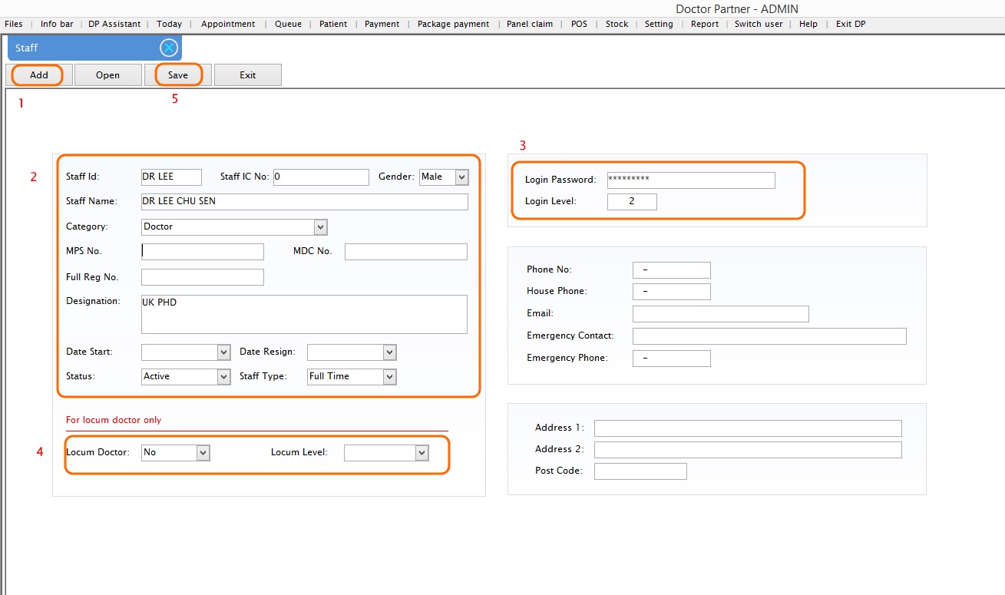Image resolution: width=1005 pixels, height=595 pixels.
Task: Select Switch user in menu bar
Action: coord(759,24)
